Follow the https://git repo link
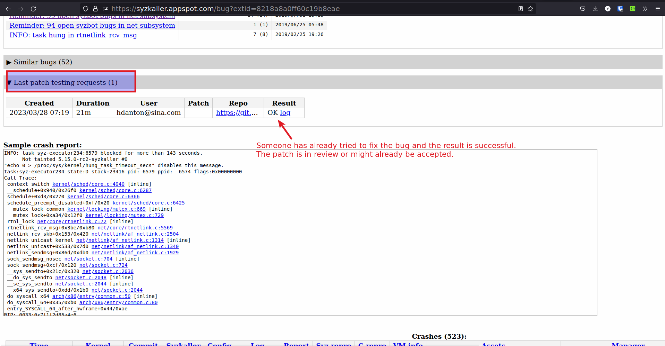665x346 pixels. click(238, 112)
